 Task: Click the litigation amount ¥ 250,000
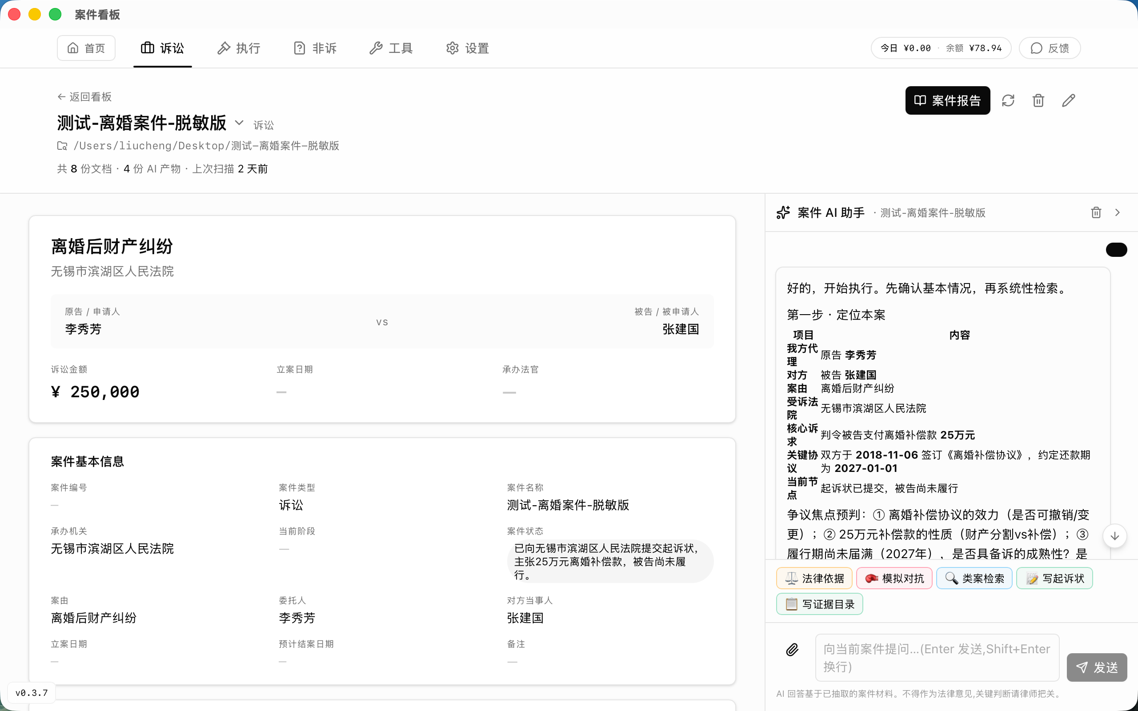pos(96,391)
